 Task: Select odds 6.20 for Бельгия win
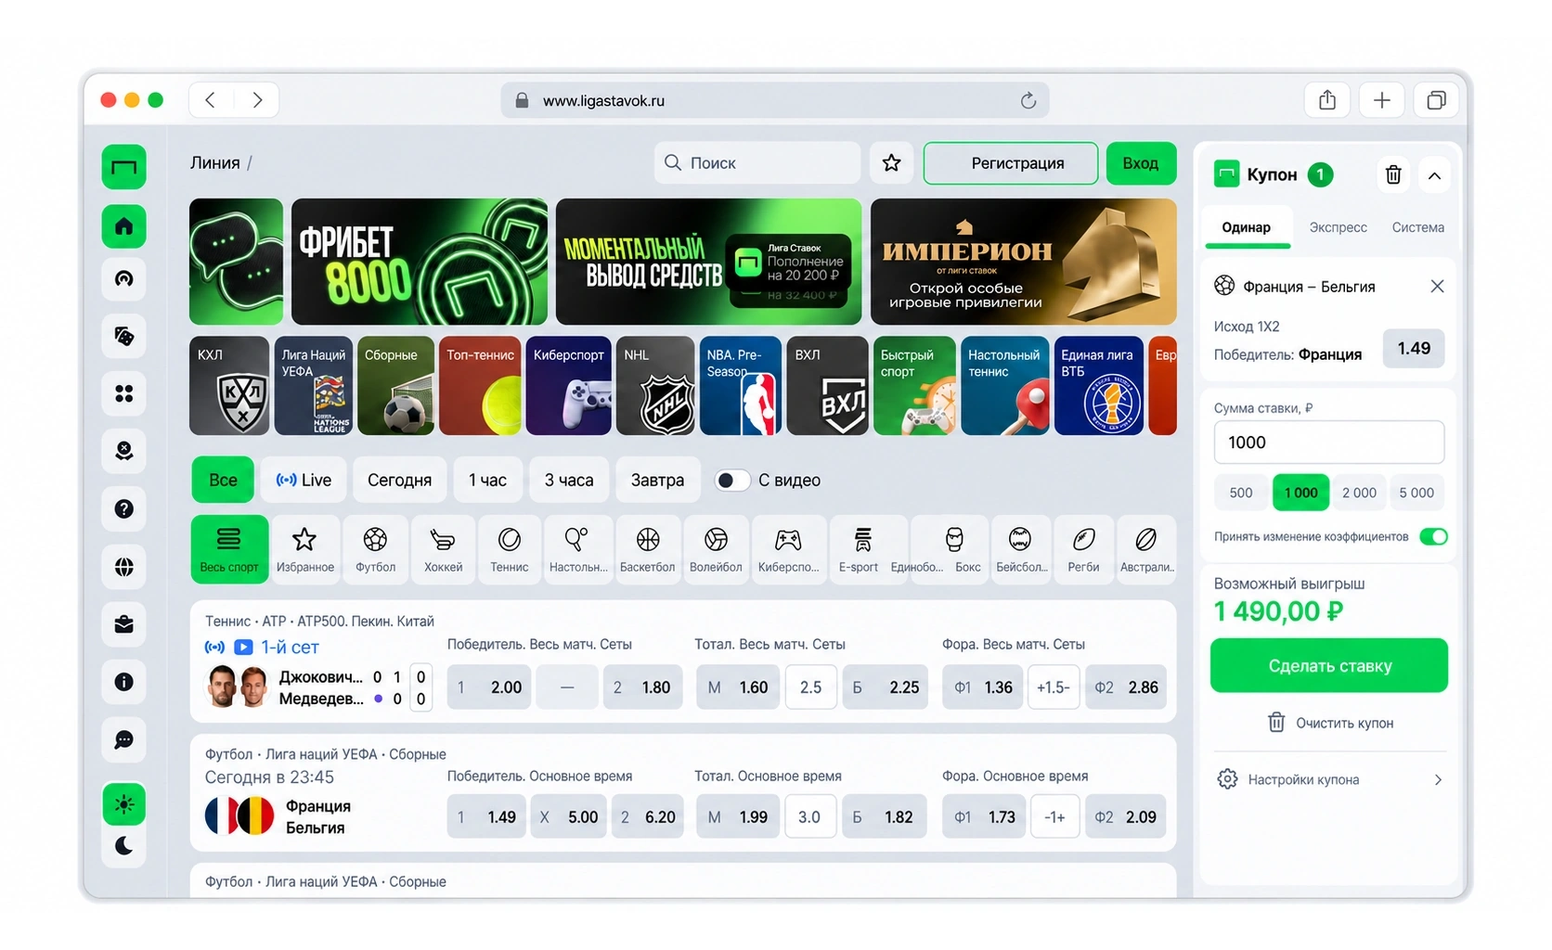(648, 817)
